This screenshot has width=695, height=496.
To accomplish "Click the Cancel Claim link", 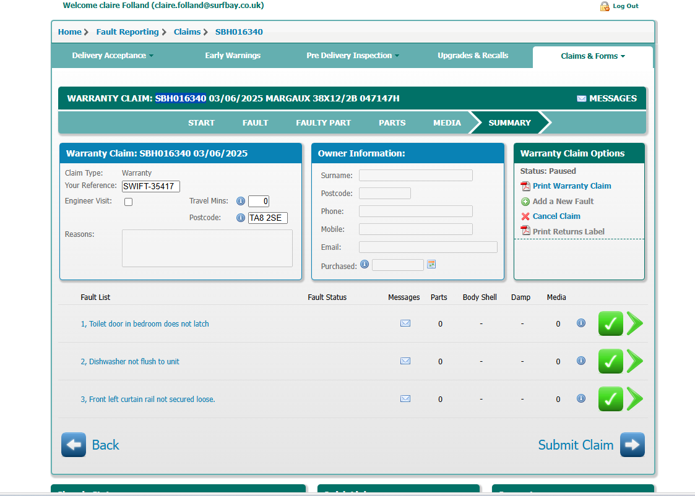I will coord(556,216).
